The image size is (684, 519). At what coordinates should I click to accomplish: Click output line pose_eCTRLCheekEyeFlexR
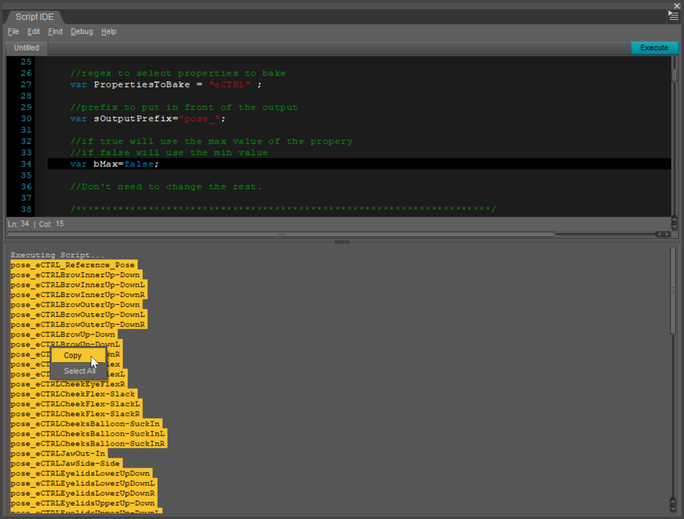[68, 384]
